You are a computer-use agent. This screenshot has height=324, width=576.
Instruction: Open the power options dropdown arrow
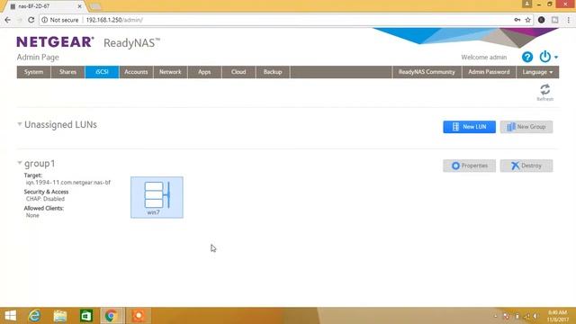556,58
